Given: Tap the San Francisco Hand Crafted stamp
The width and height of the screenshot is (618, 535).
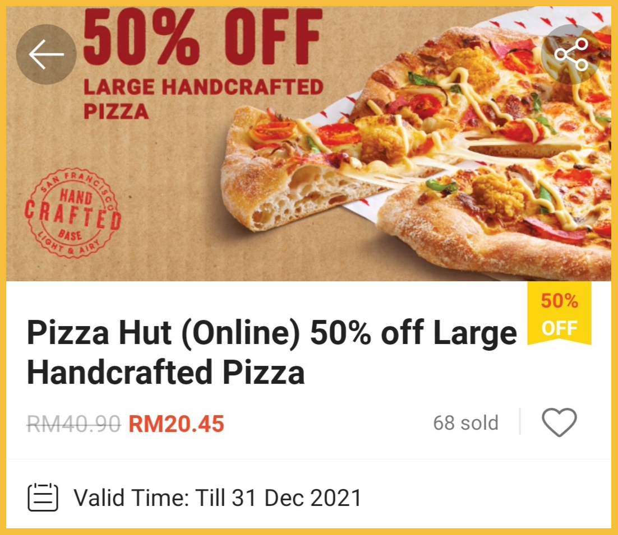Looking at the screenshot, I should coord(73,213).
